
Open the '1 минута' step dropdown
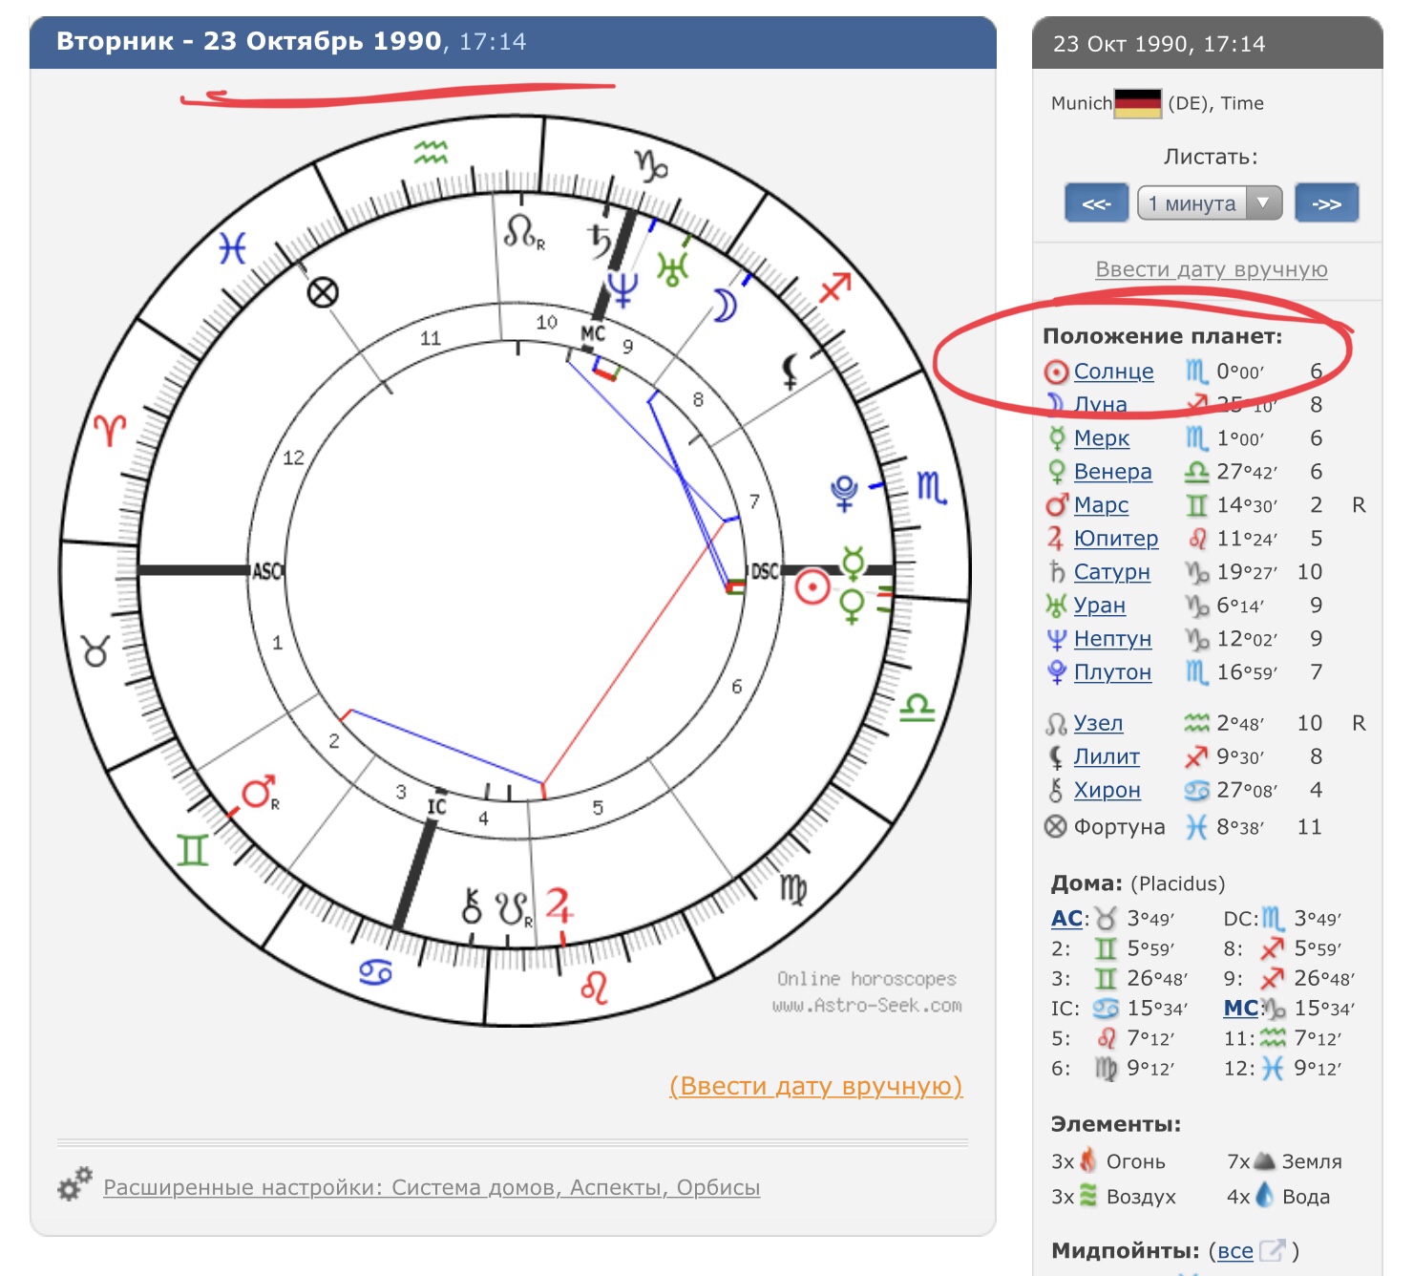tap(1209, 203)
